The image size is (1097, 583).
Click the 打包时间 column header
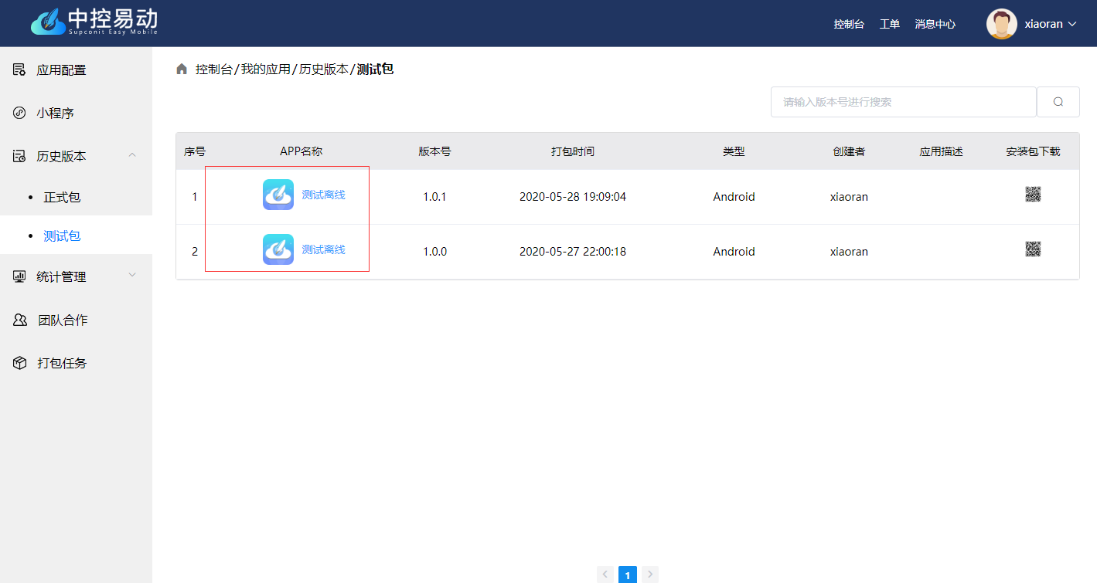pyautogui.click(x=573, y=151)
